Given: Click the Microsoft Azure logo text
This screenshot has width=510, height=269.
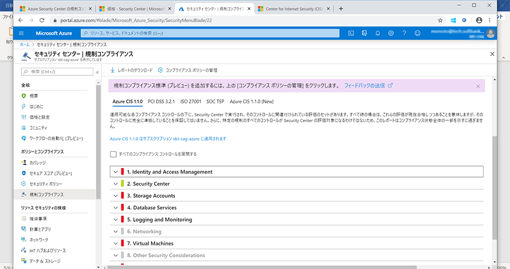Looking at the screenshot, I should click(x=54, y=33).
